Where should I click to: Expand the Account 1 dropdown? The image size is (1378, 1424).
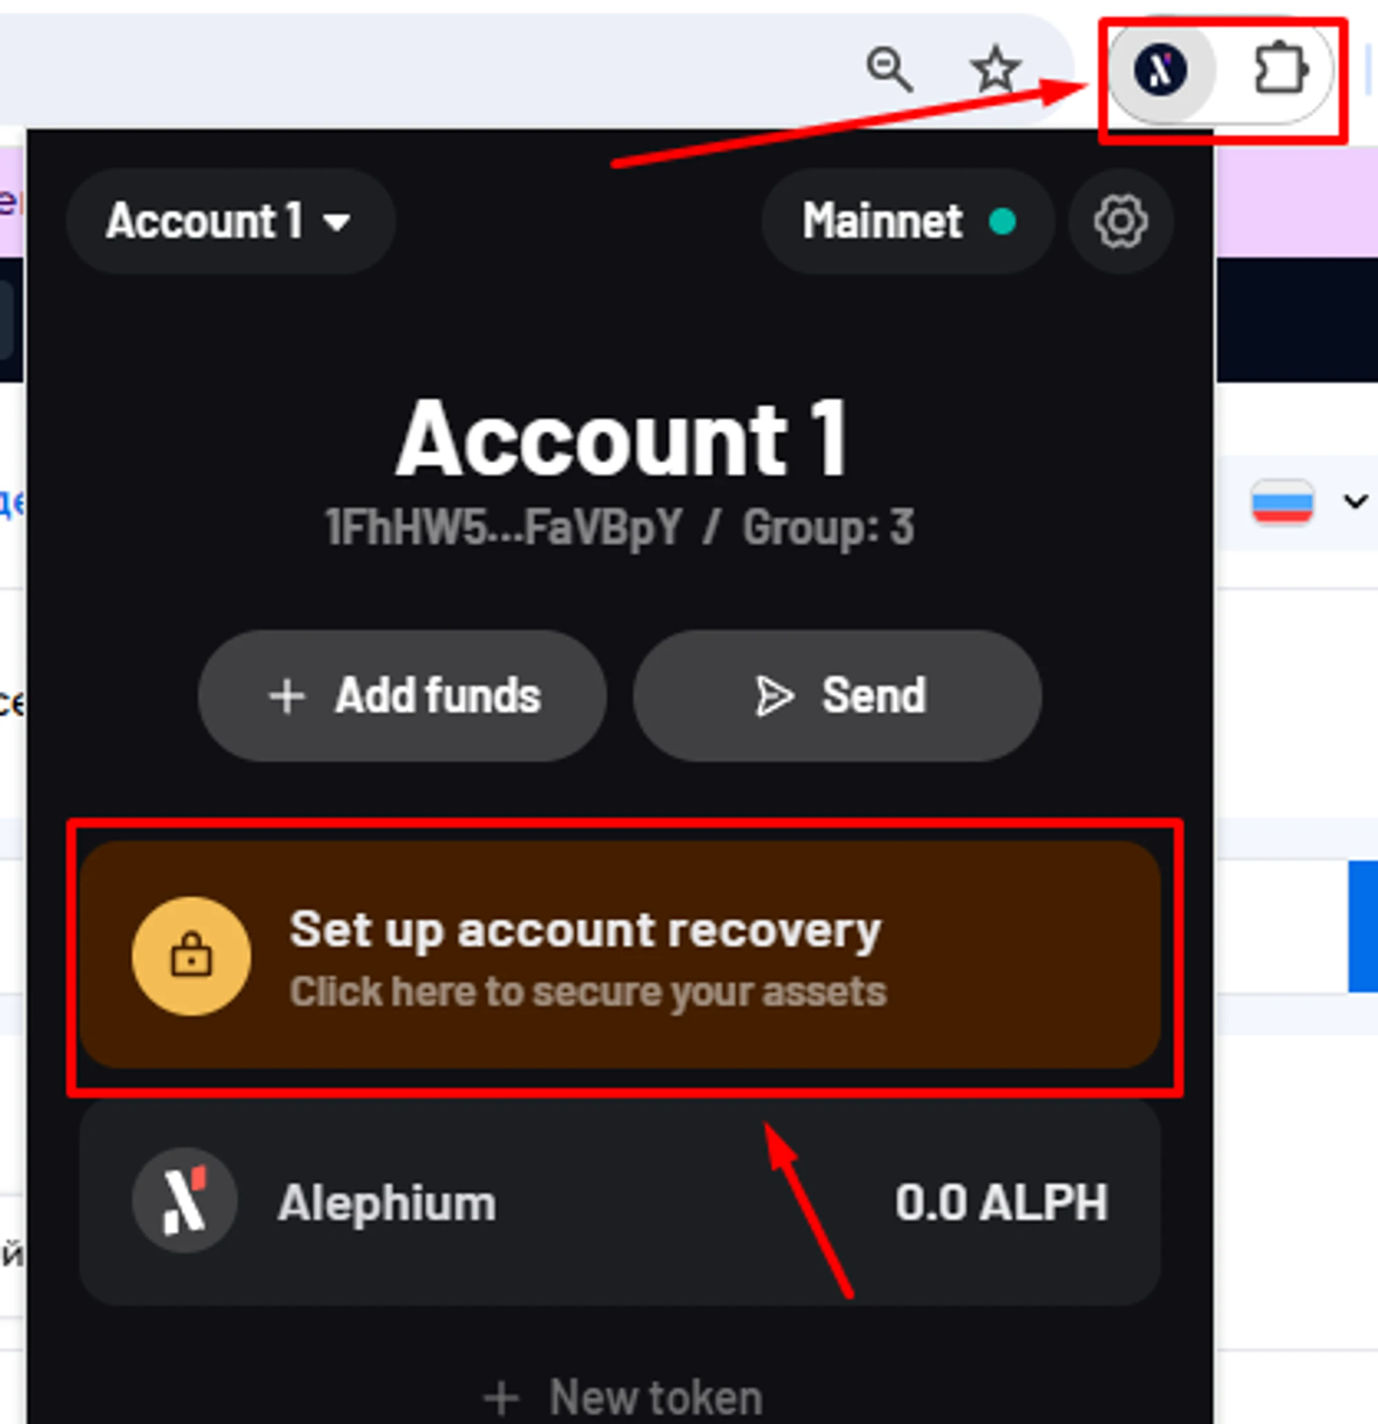pyautogui.click(x=230, y=222)
